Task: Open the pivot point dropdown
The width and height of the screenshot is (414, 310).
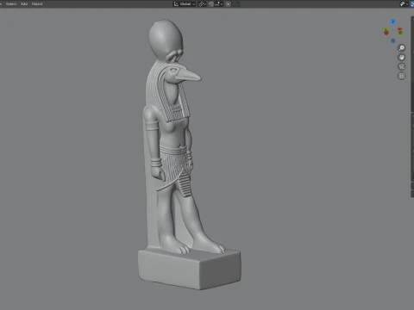Action: [202, 4]
